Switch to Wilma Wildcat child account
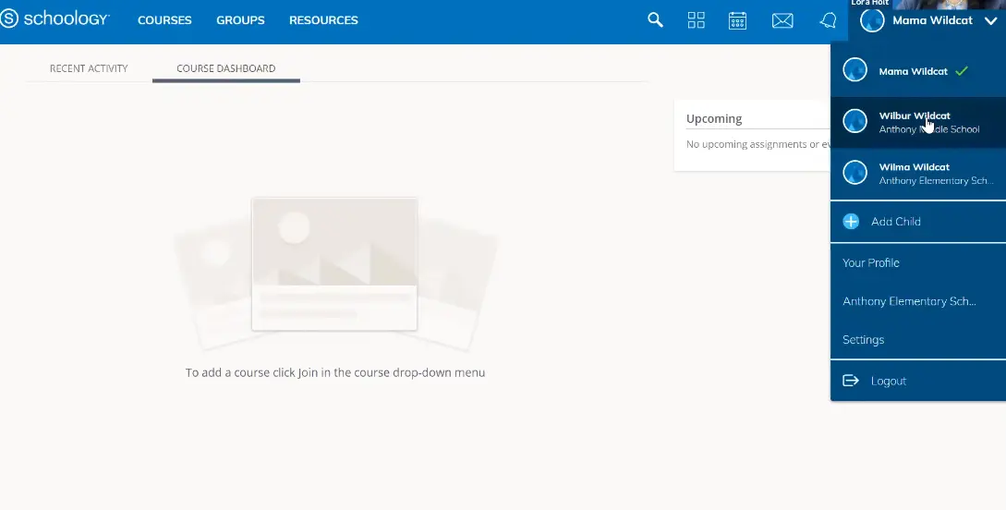 pos(915,174)
